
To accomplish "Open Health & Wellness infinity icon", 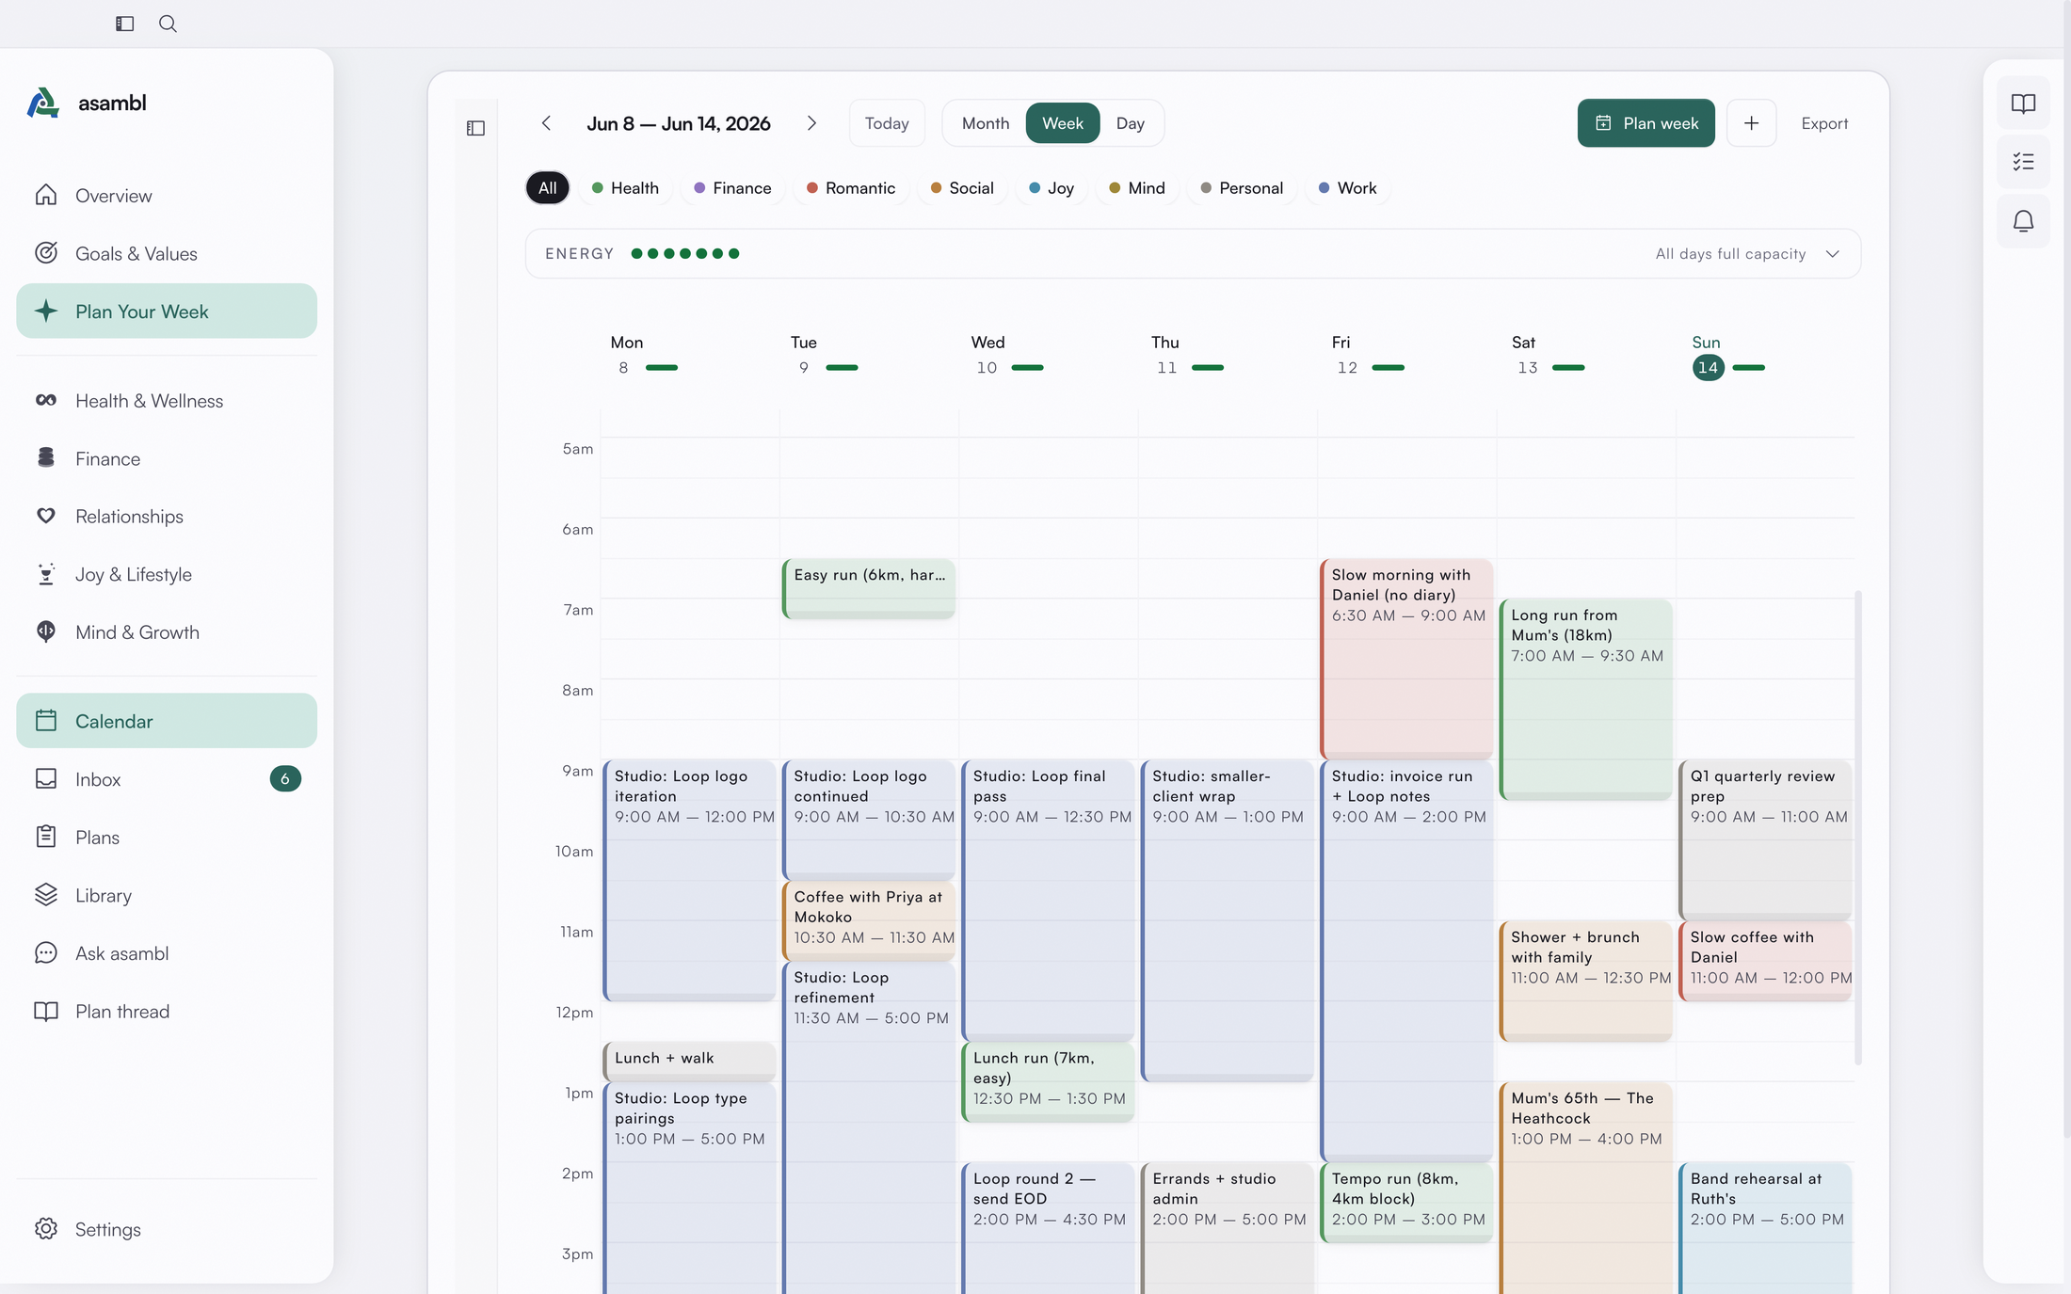I will click(x=45, y=400).
